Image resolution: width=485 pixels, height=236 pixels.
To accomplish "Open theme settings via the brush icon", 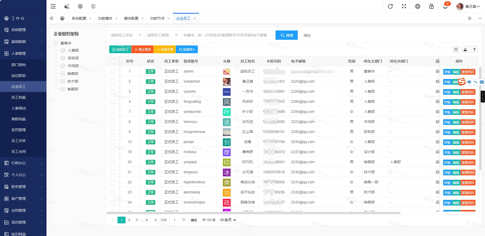I will [x=67, y=6].
